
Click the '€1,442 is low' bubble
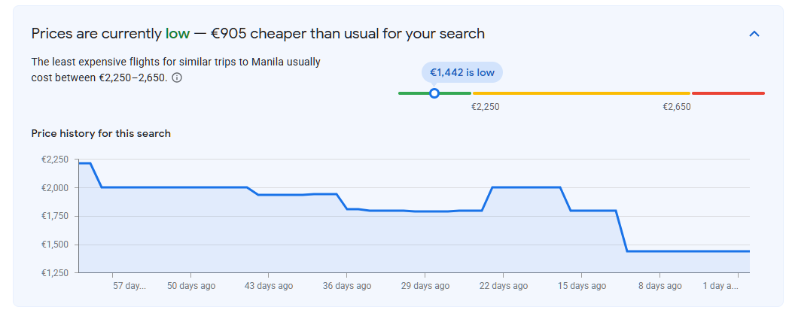pyautogui.click(x=462, y=72)
